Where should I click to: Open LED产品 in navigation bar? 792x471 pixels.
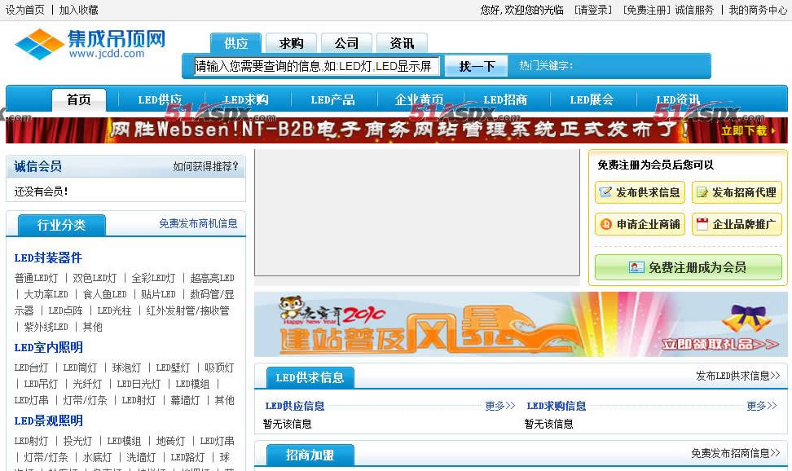[332, 99]
